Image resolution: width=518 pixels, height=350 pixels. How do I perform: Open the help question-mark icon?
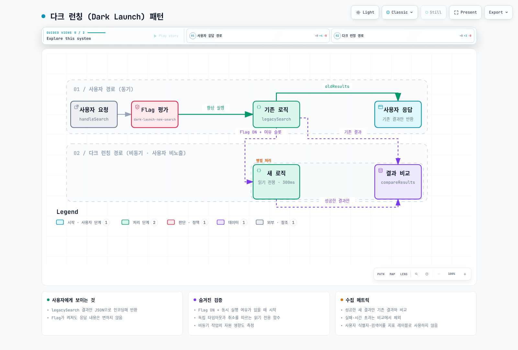coord(427,274)
